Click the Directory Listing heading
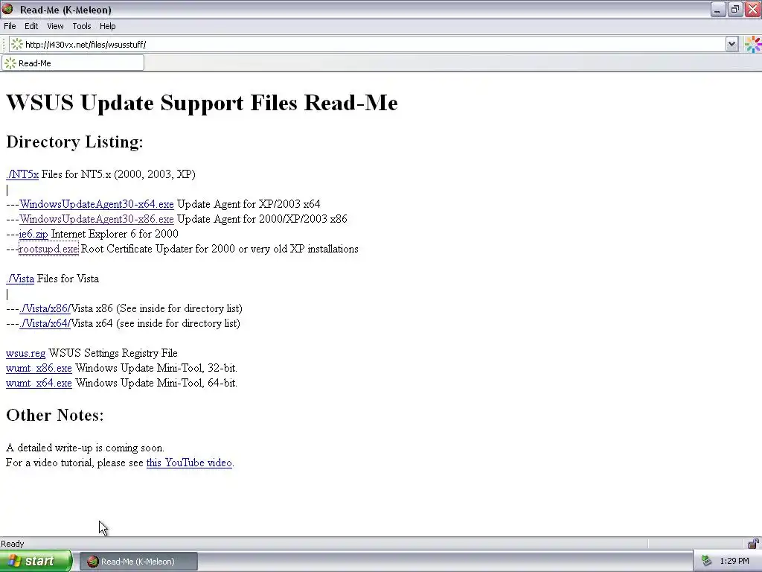This screenshot has width=762, height=572. pos(75,142)
